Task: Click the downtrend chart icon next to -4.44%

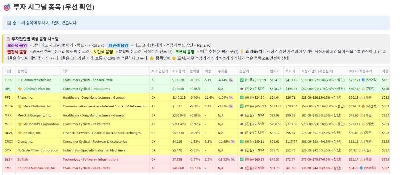Action: (x=231, y=80)
